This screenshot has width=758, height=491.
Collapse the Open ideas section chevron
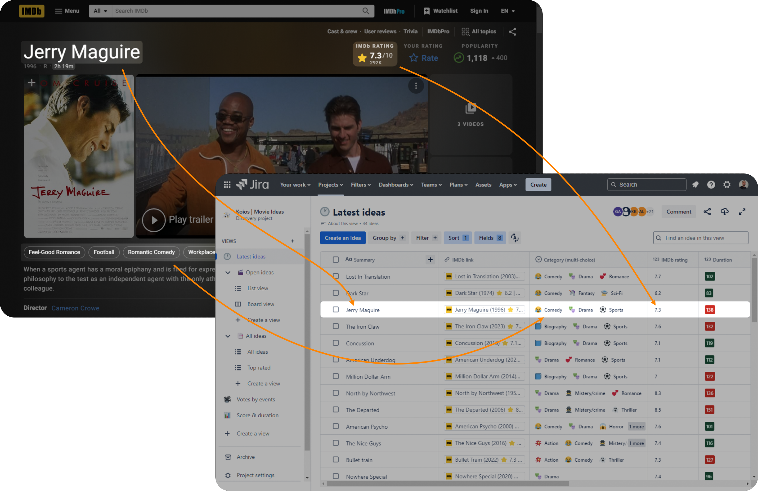(x=228, y=273)
